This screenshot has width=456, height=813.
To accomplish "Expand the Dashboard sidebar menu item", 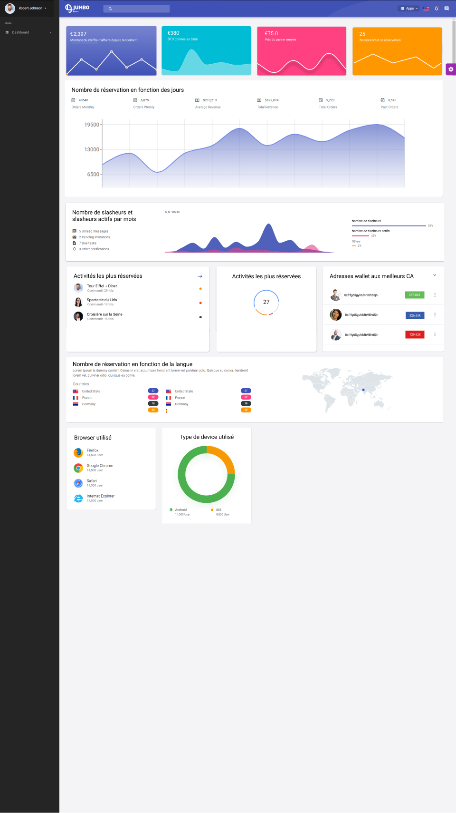I will coord(28,32).
